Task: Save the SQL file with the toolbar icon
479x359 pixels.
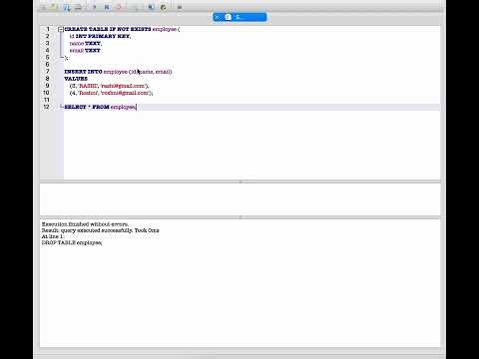Action: pos(67,7)
